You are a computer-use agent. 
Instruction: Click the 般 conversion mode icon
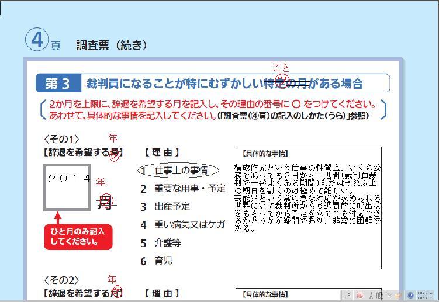pos(379,296)
